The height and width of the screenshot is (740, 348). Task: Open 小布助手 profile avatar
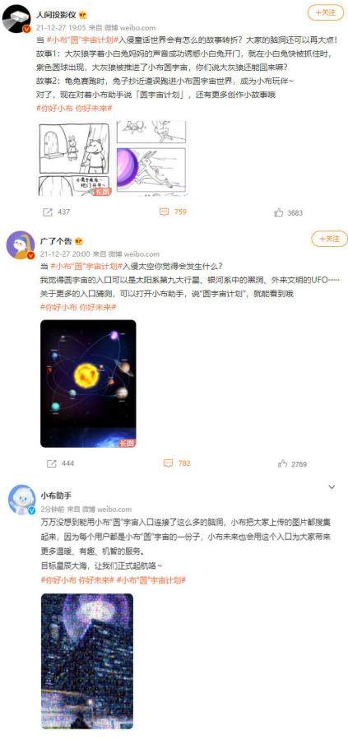(21, 500)
